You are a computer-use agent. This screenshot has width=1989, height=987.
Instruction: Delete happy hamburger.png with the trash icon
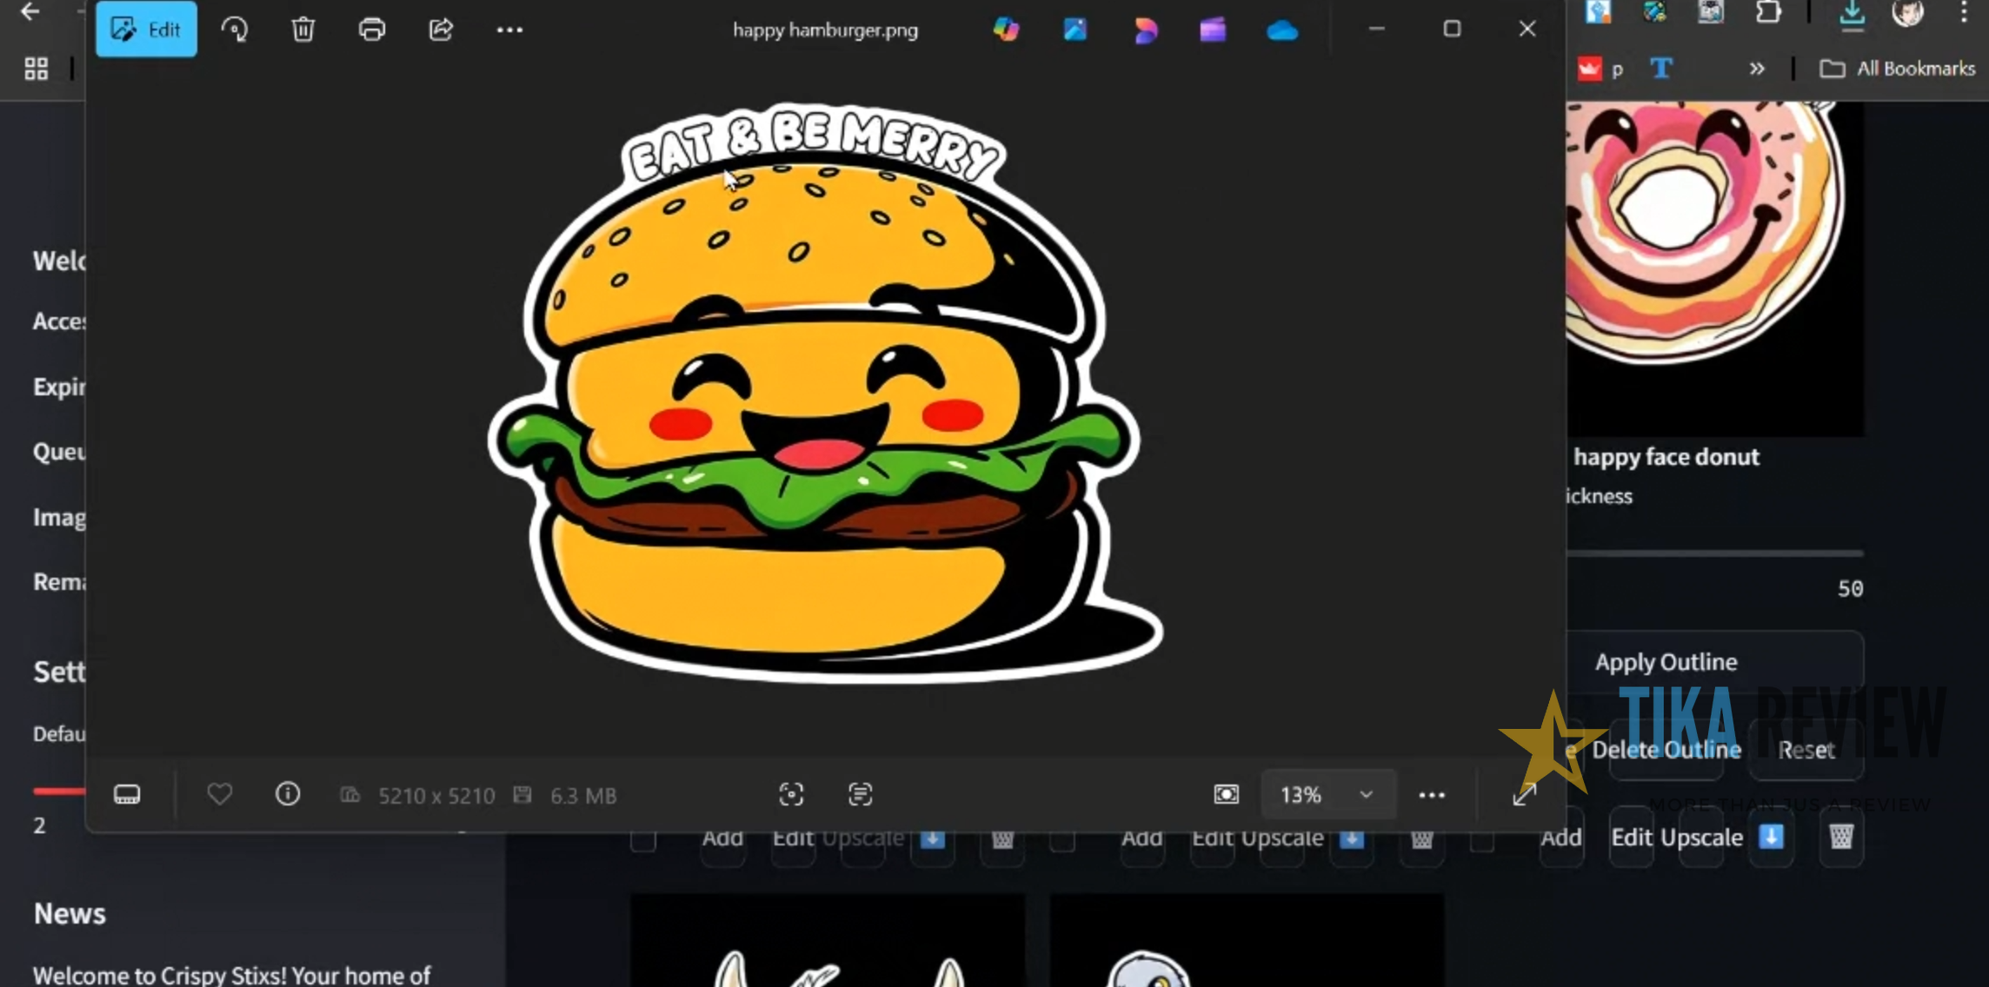tap(303, 29)
